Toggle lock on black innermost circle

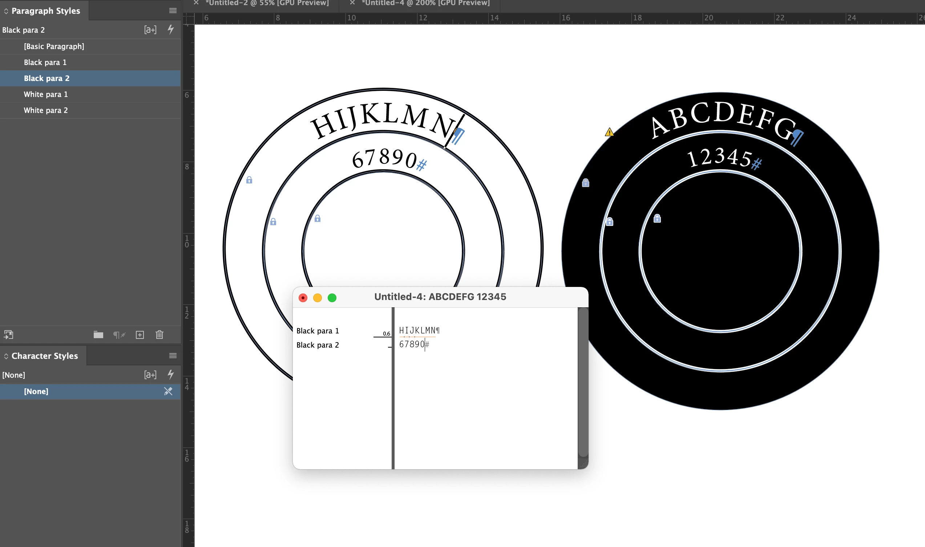(x=657, y=219)
